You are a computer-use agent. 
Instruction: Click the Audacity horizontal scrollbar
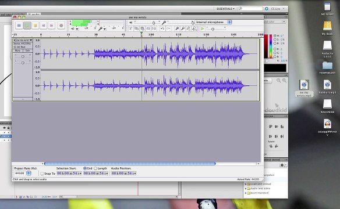click(x=130, y=164)
